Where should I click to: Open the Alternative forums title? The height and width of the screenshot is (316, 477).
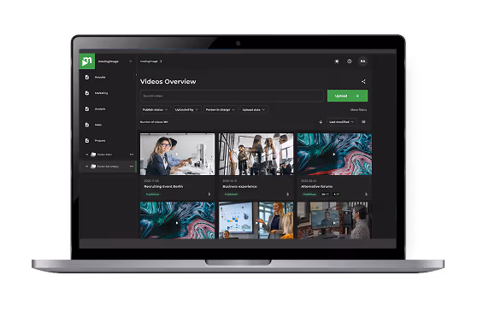click(x=316, y=186)
